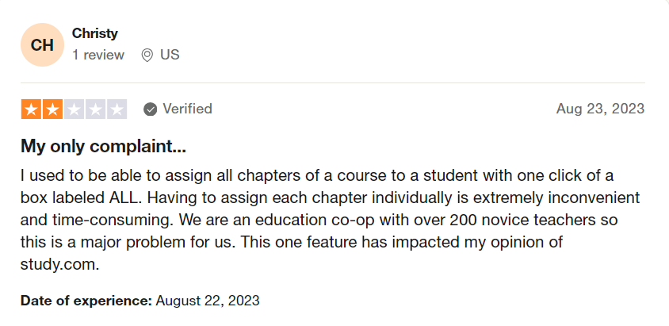Click the second orange rating star
The width and height of the screenshot is (669, 326).
click(x=52, y=109)
